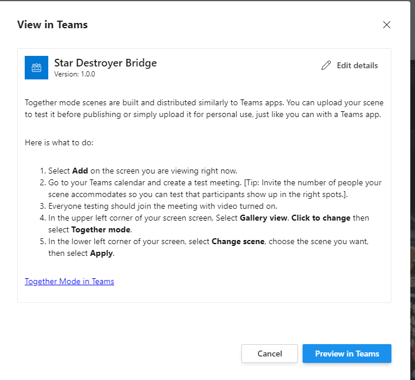Close the View in Teams dialog
Image resolution: width=415 pixels, height=380 pixels.
(387, 25)
